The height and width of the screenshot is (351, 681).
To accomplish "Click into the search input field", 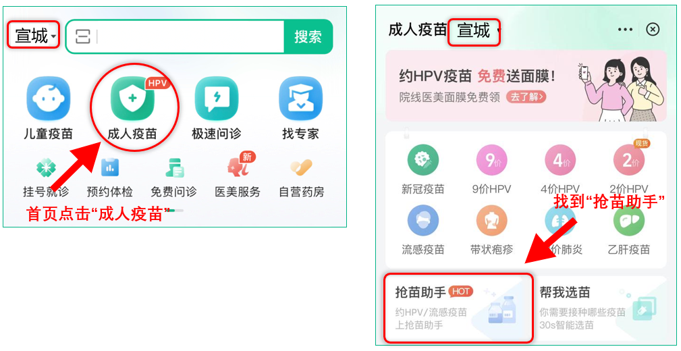I will (x=190, y=36).
